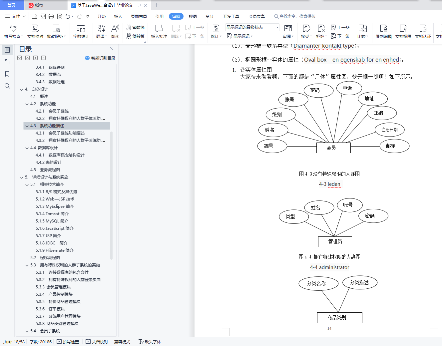The width and height of the screenshot is (442, 346).
Task: Convert text with 繁转简 button
Action: (135, 27)
